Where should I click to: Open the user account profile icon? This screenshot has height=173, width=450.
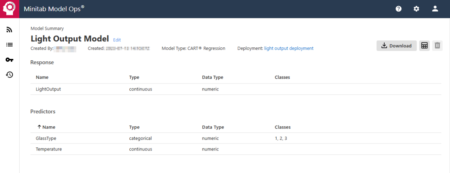point(435,9)
